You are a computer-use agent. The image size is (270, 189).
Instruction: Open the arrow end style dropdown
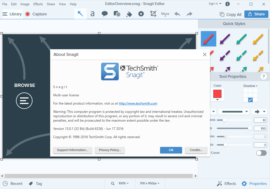coord(259,111)
